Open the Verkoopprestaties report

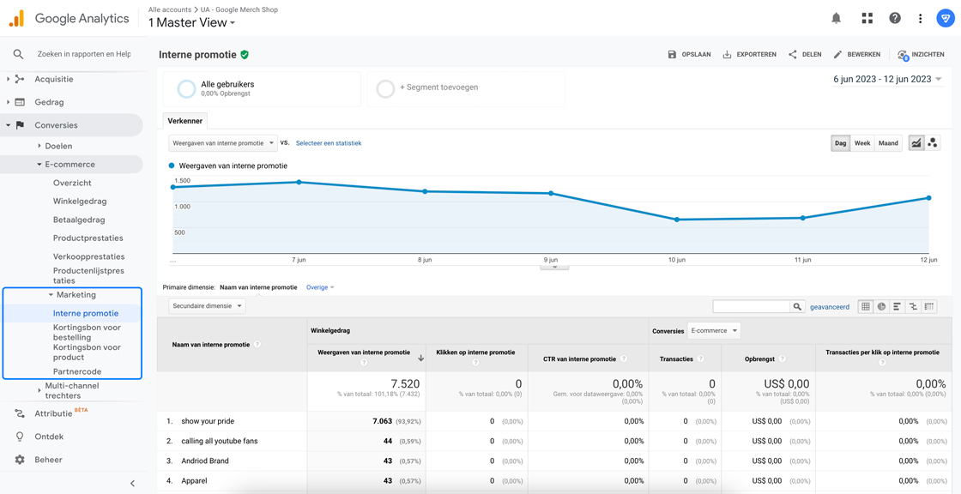[89, 256]
